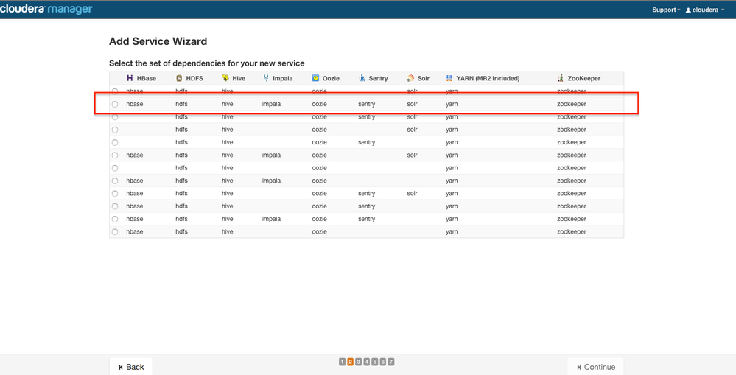Viewport: 736px width, 375px height.
Task: Click the ZooKeeper header icon
Action: (x=561, y=78)
